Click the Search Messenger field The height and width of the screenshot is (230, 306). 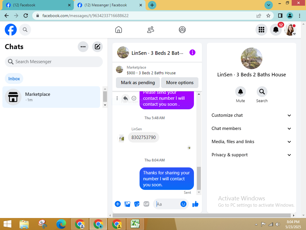[x=54, y=62]
